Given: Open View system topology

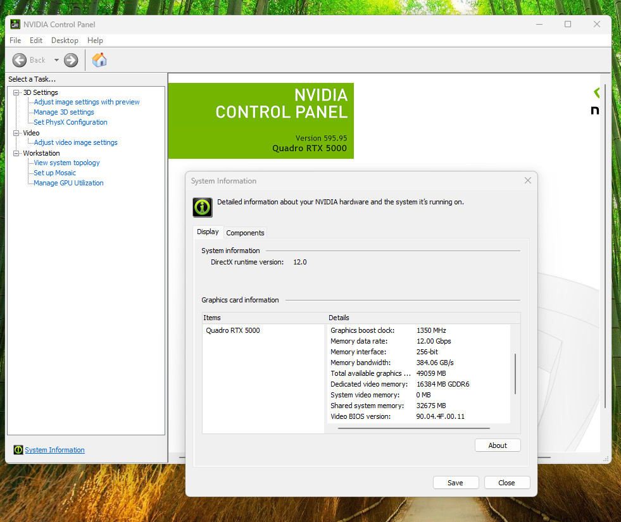Looking at the screenshot, I should (x=66, y=163).
